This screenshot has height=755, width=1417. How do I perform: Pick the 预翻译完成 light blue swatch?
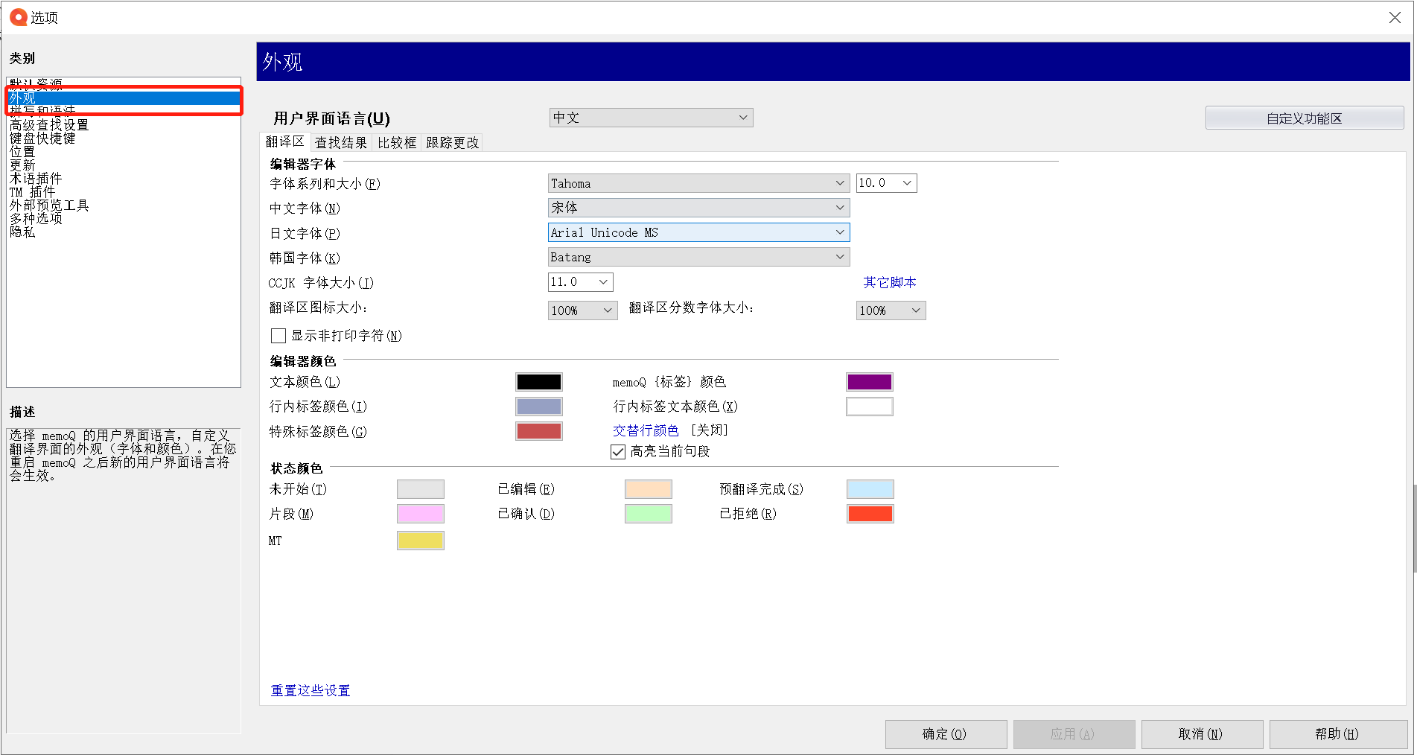[870, 489]
